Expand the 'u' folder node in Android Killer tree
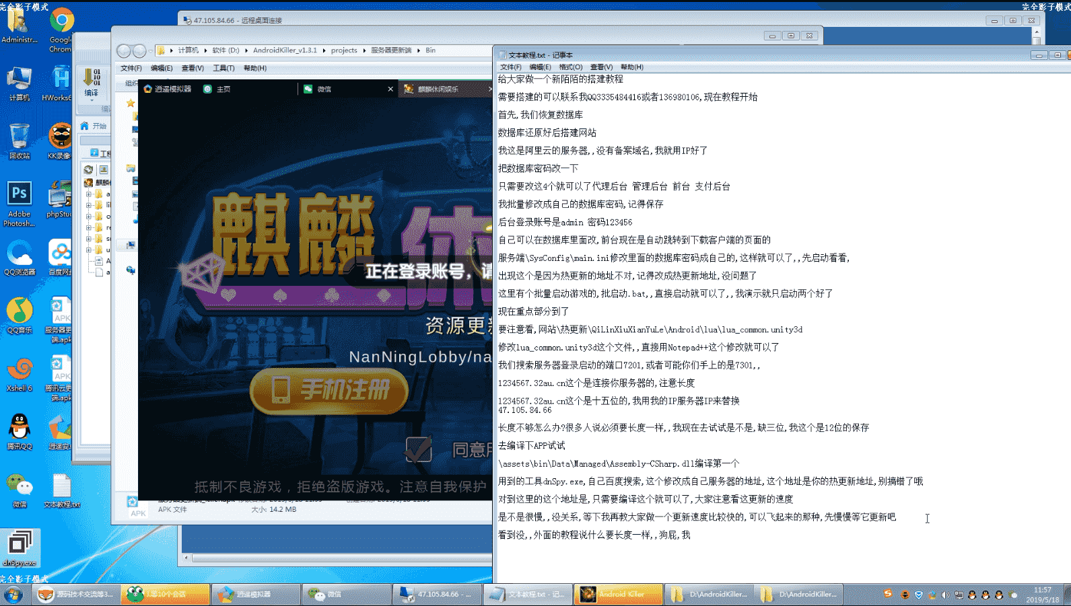This screenshot has height=606, width=1071. [88, 250]
